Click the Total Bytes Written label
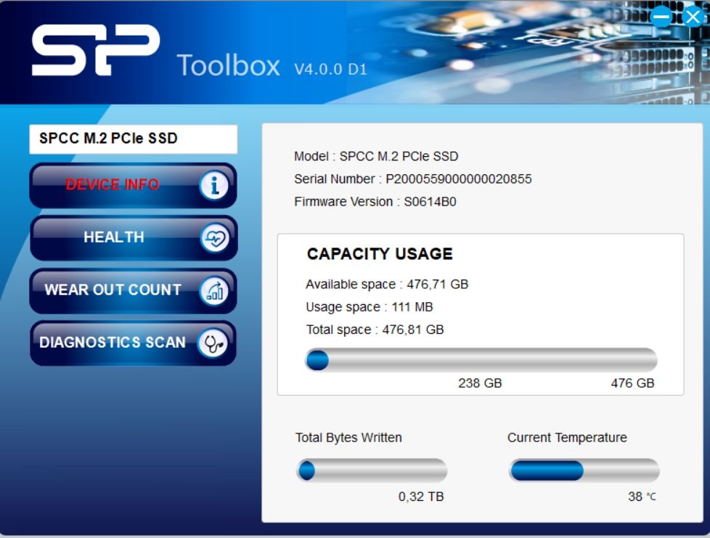This screenshot has height=538, width=710. [x=348, y=438]
